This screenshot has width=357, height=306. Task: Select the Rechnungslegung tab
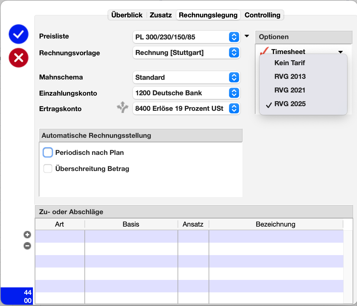point(208,15)
